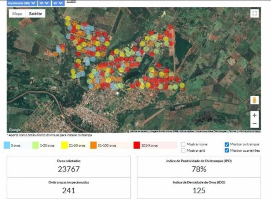
Task: Click the IPO value 78%
Action: point(199,169)
